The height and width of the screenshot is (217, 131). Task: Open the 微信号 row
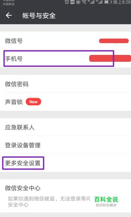click(x=65, y=41)
